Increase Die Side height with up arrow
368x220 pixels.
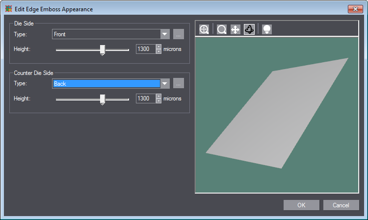pyautogui.click(x=158, y=47)
